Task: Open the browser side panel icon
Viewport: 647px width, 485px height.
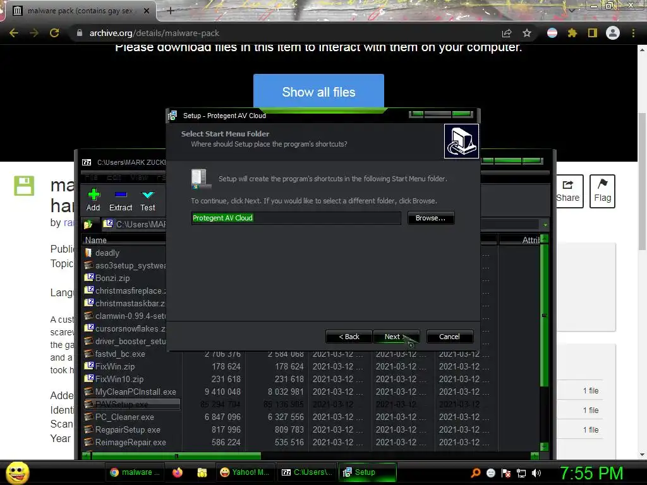Action: tap(593, 33)
